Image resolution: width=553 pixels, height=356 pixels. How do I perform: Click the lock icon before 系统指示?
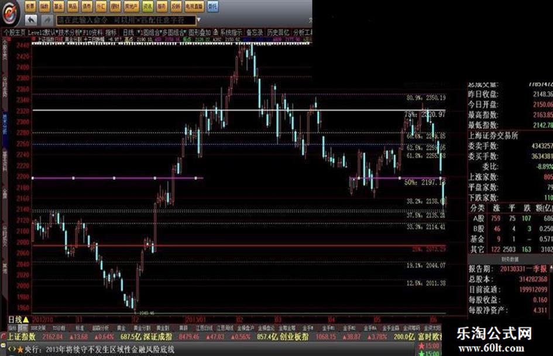pyautogui.click(x=215, y=32)
